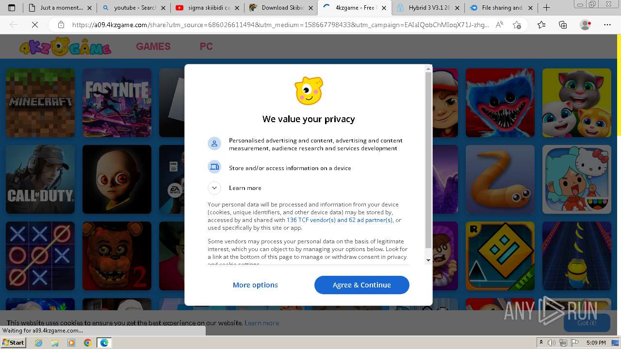This screenshot has width=621, height=349.
Task: Open the tic-tac-toe game thumbnail
Action: (x=40, y=256)
